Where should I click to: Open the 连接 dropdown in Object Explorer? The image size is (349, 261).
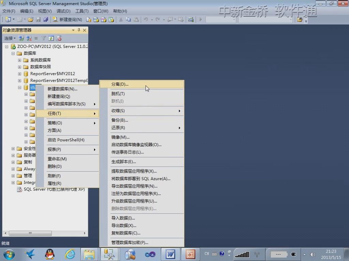tap(10, 38)
